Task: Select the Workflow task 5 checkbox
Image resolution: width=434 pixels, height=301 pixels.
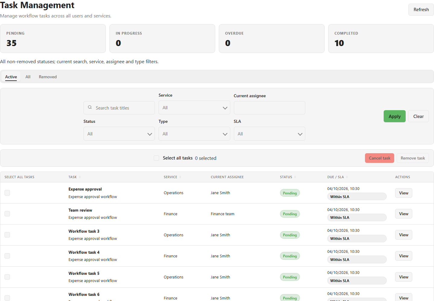Action: pos(7,277)
